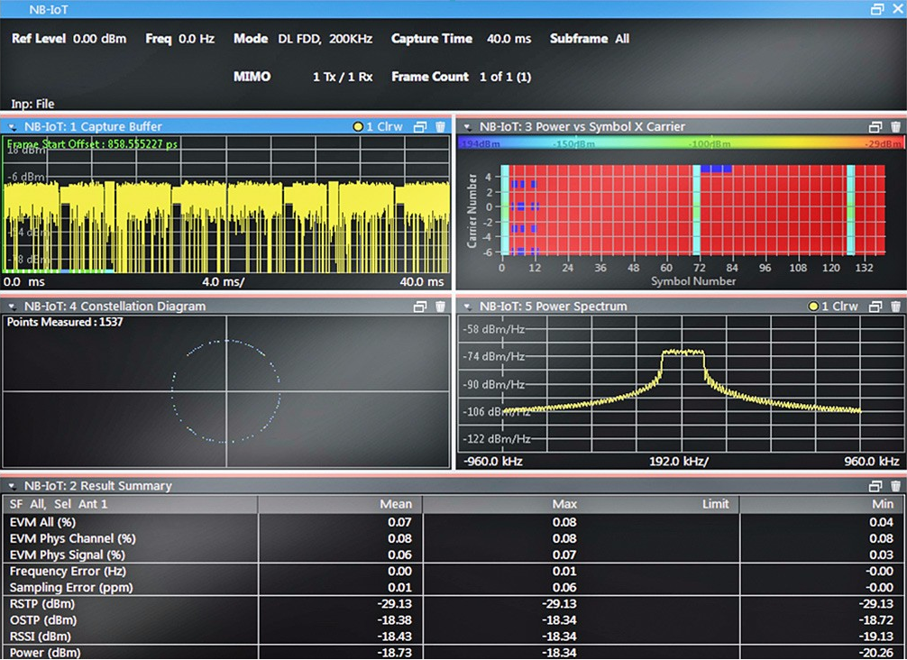Click the Power min value -20.26
The image size is (907, 660).
[x=876, y=653]
